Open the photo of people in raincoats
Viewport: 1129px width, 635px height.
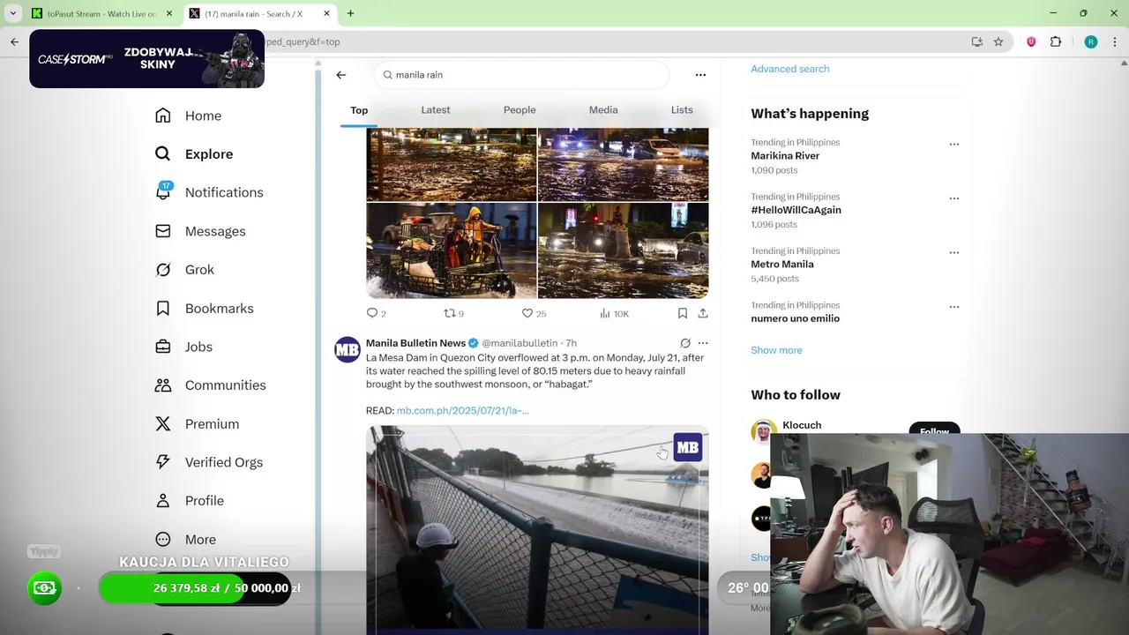[x=452, y=250]
